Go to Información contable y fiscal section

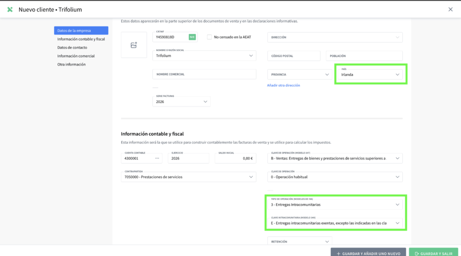[81, 39]
